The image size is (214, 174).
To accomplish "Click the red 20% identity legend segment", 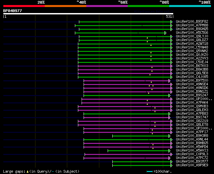I will pos(24,6).
